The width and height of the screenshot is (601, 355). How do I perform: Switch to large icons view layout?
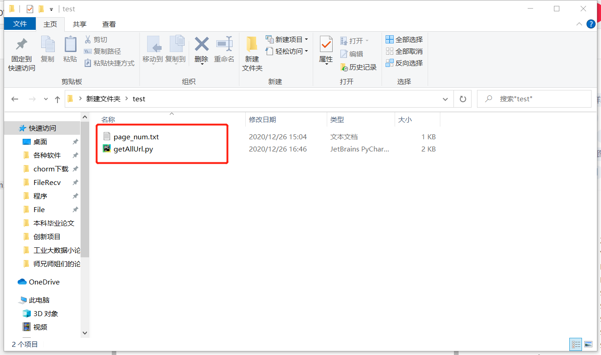pos(588,344)
